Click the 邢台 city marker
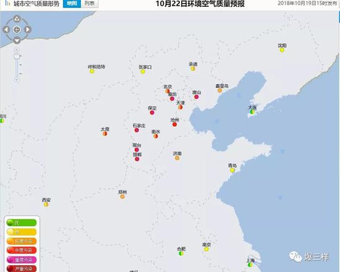Viewport: 340px width, 272px height. (137, 150)
